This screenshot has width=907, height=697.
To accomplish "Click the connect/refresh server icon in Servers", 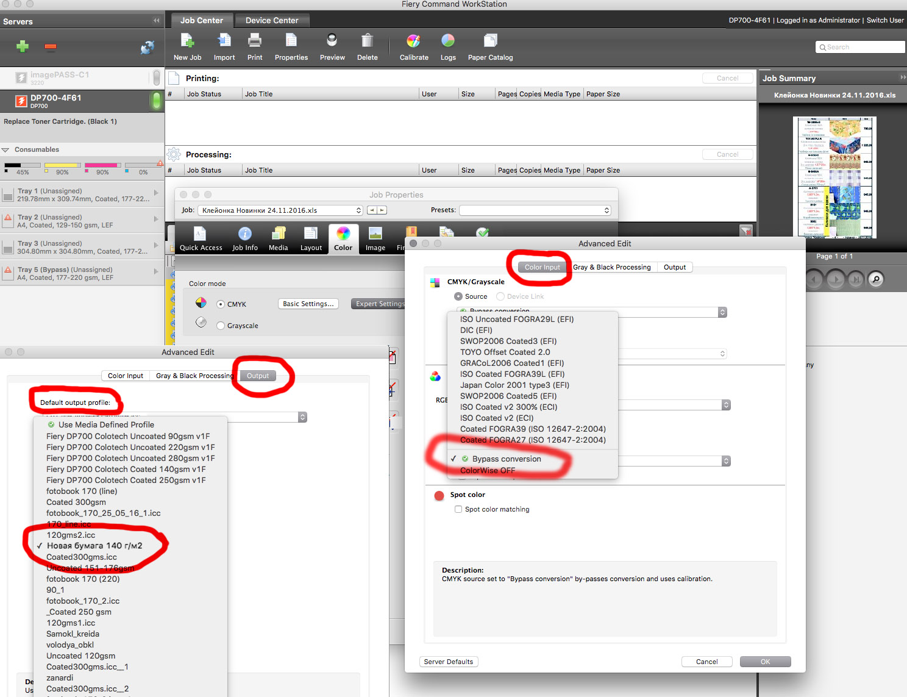I will pos(148,47).
